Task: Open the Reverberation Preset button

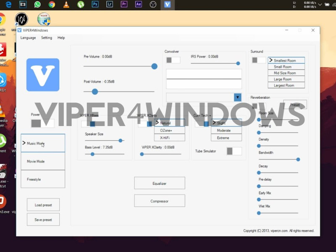Action: point(295,105)
